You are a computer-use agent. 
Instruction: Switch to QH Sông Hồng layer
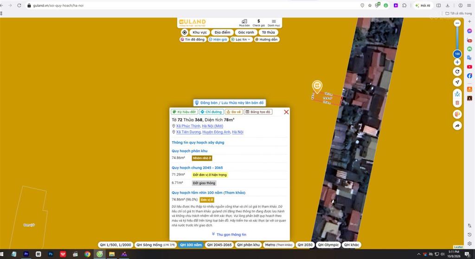156,245
